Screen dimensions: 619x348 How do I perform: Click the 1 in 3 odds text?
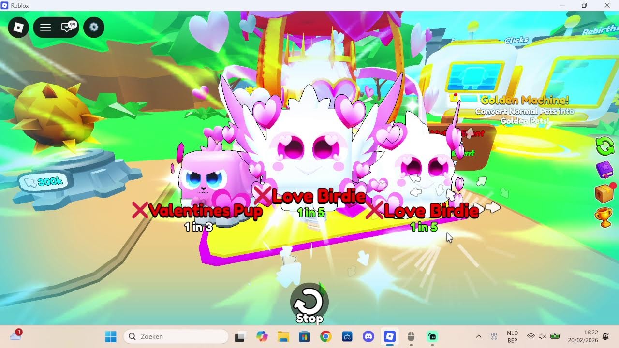coord(199,227)
